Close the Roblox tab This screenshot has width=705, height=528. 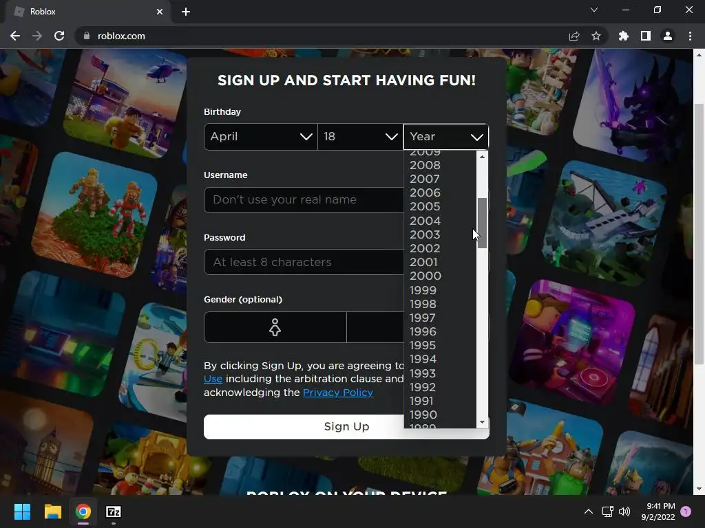tap(160, 12)
